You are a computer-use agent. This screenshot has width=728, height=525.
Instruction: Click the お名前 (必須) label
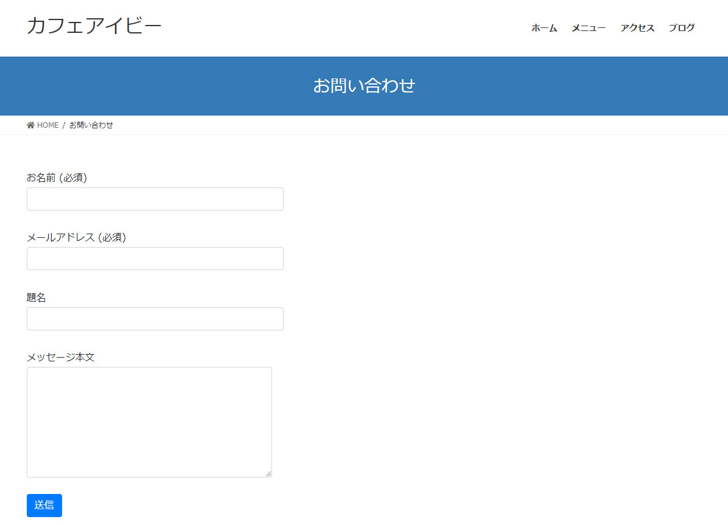(57, 178)
